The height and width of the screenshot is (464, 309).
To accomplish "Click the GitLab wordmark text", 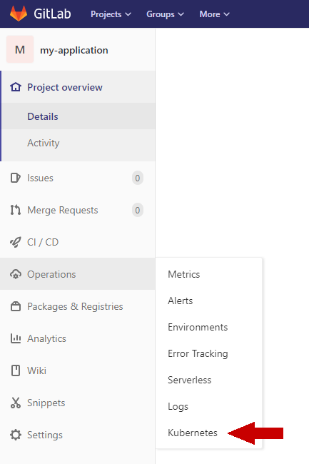I will click(x=52, y=14).
